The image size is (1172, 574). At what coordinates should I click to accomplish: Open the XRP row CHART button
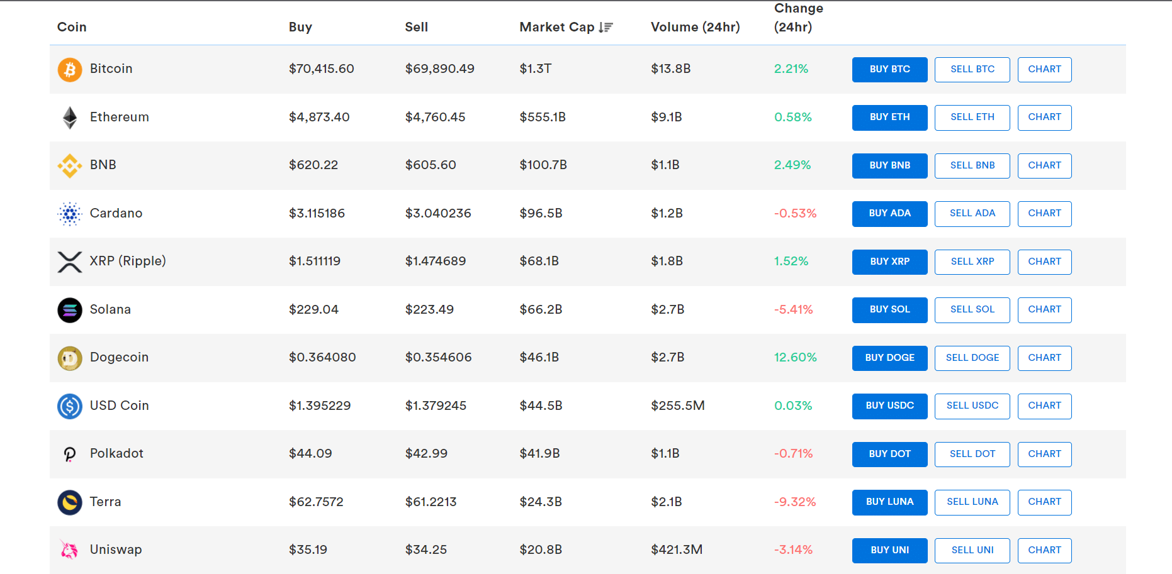[1045, 262]
